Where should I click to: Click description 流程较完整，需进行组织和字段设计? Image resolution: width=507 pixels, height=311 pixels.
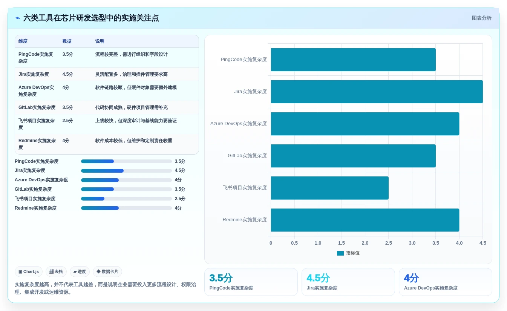[132, 54]
